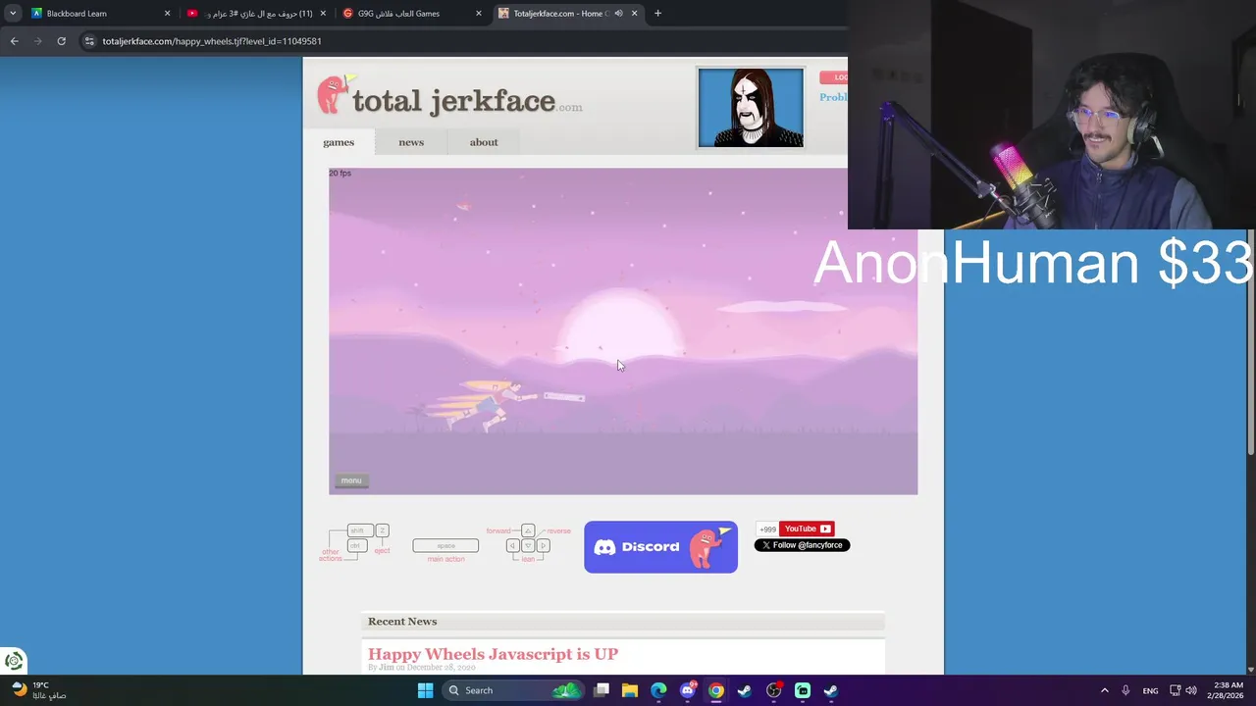Open the Windows Start menu
Viewport: 1256px width, 706px height.
[x=425, y=690]
